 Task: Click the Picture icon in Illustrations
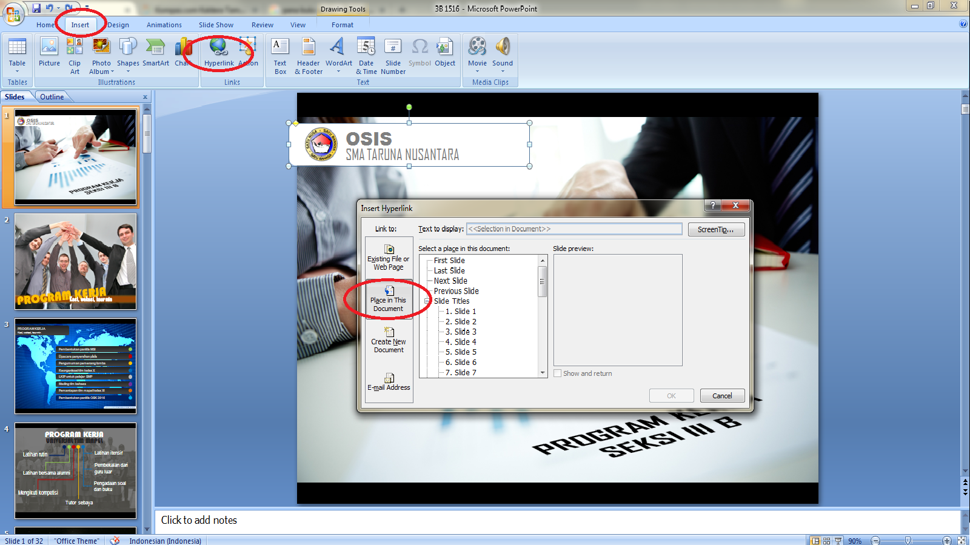(49, 52)
